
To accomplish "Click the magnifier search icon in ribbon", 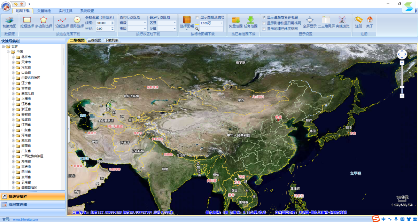I will click(197, 29).
